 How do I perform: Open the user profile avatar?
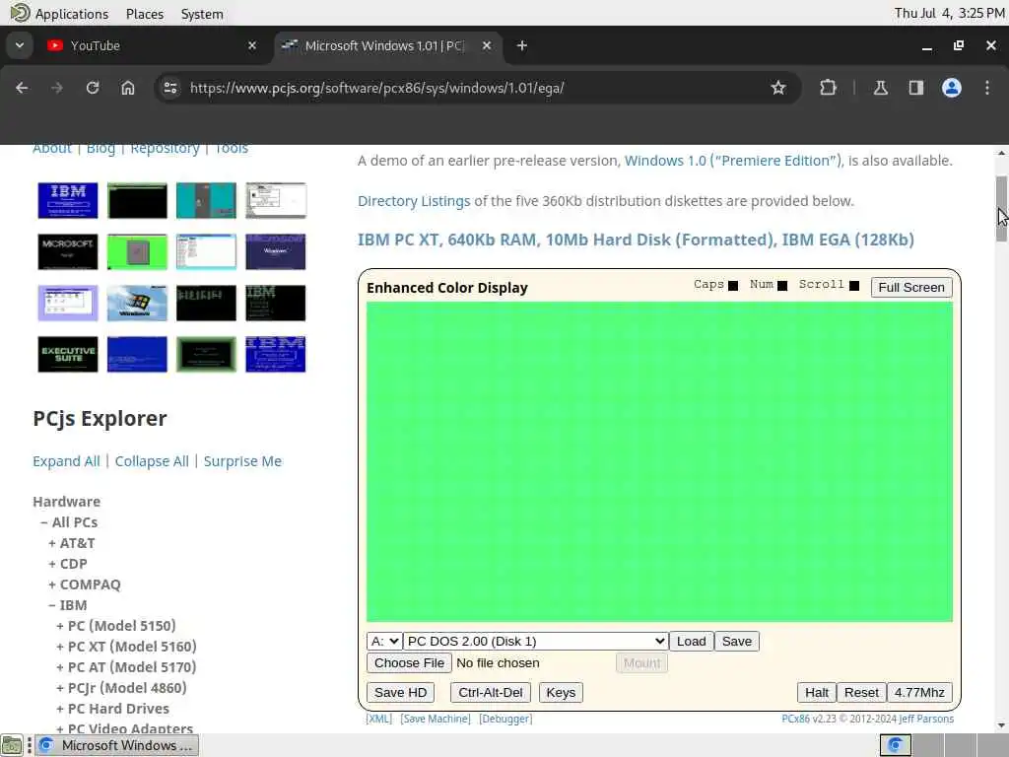coord(952,88)
